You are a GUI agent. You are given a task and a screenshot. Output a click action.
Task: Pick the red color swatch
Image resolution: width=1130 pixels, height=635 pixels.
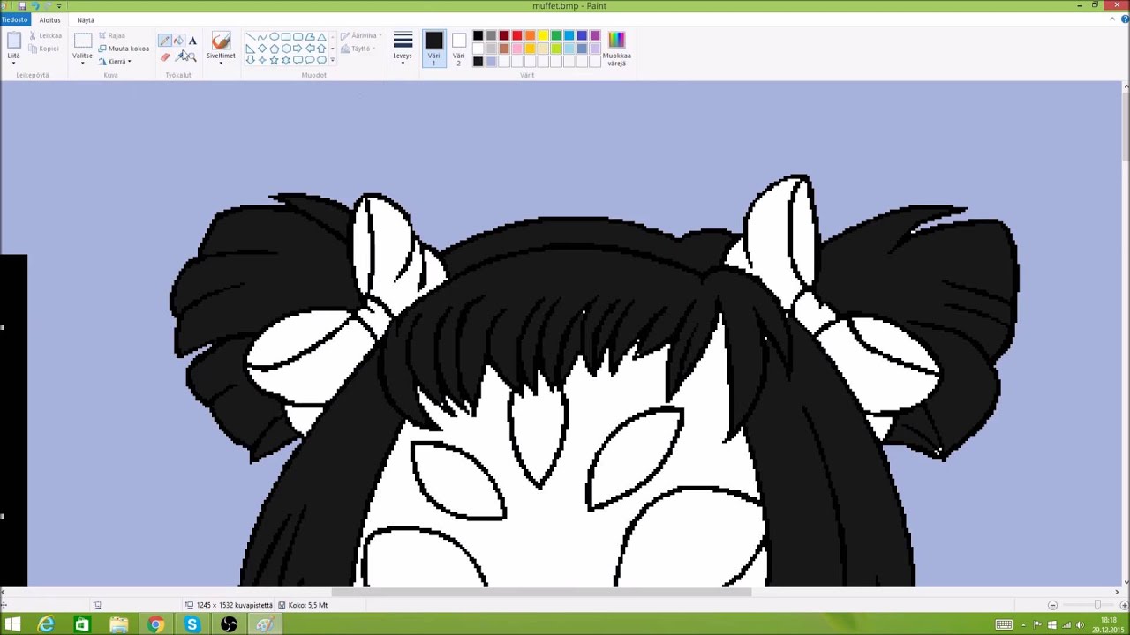click(517, 36)
